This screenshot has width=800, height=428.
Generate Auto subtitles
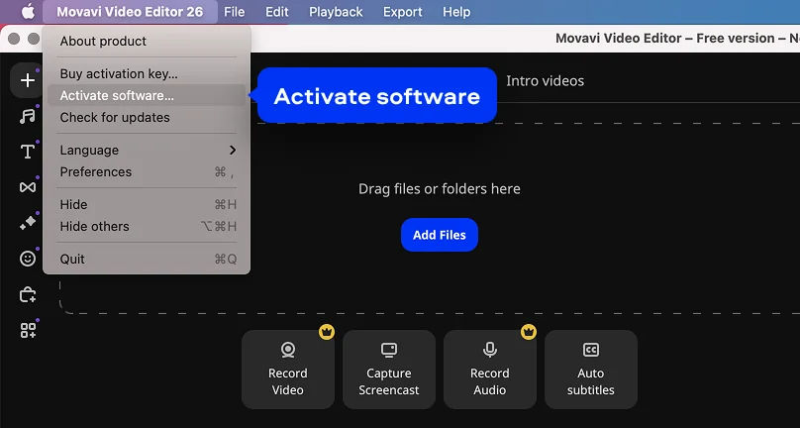click(x=591, y=370)
